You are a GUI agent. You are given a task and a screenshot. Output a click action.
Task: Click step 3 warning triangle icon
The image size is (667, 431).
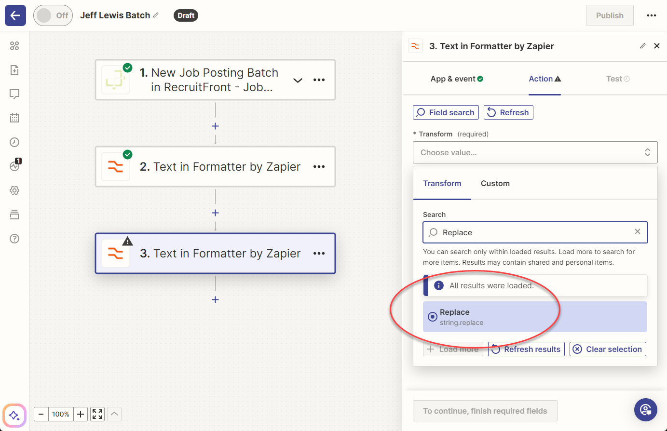(x=127, y=241)
